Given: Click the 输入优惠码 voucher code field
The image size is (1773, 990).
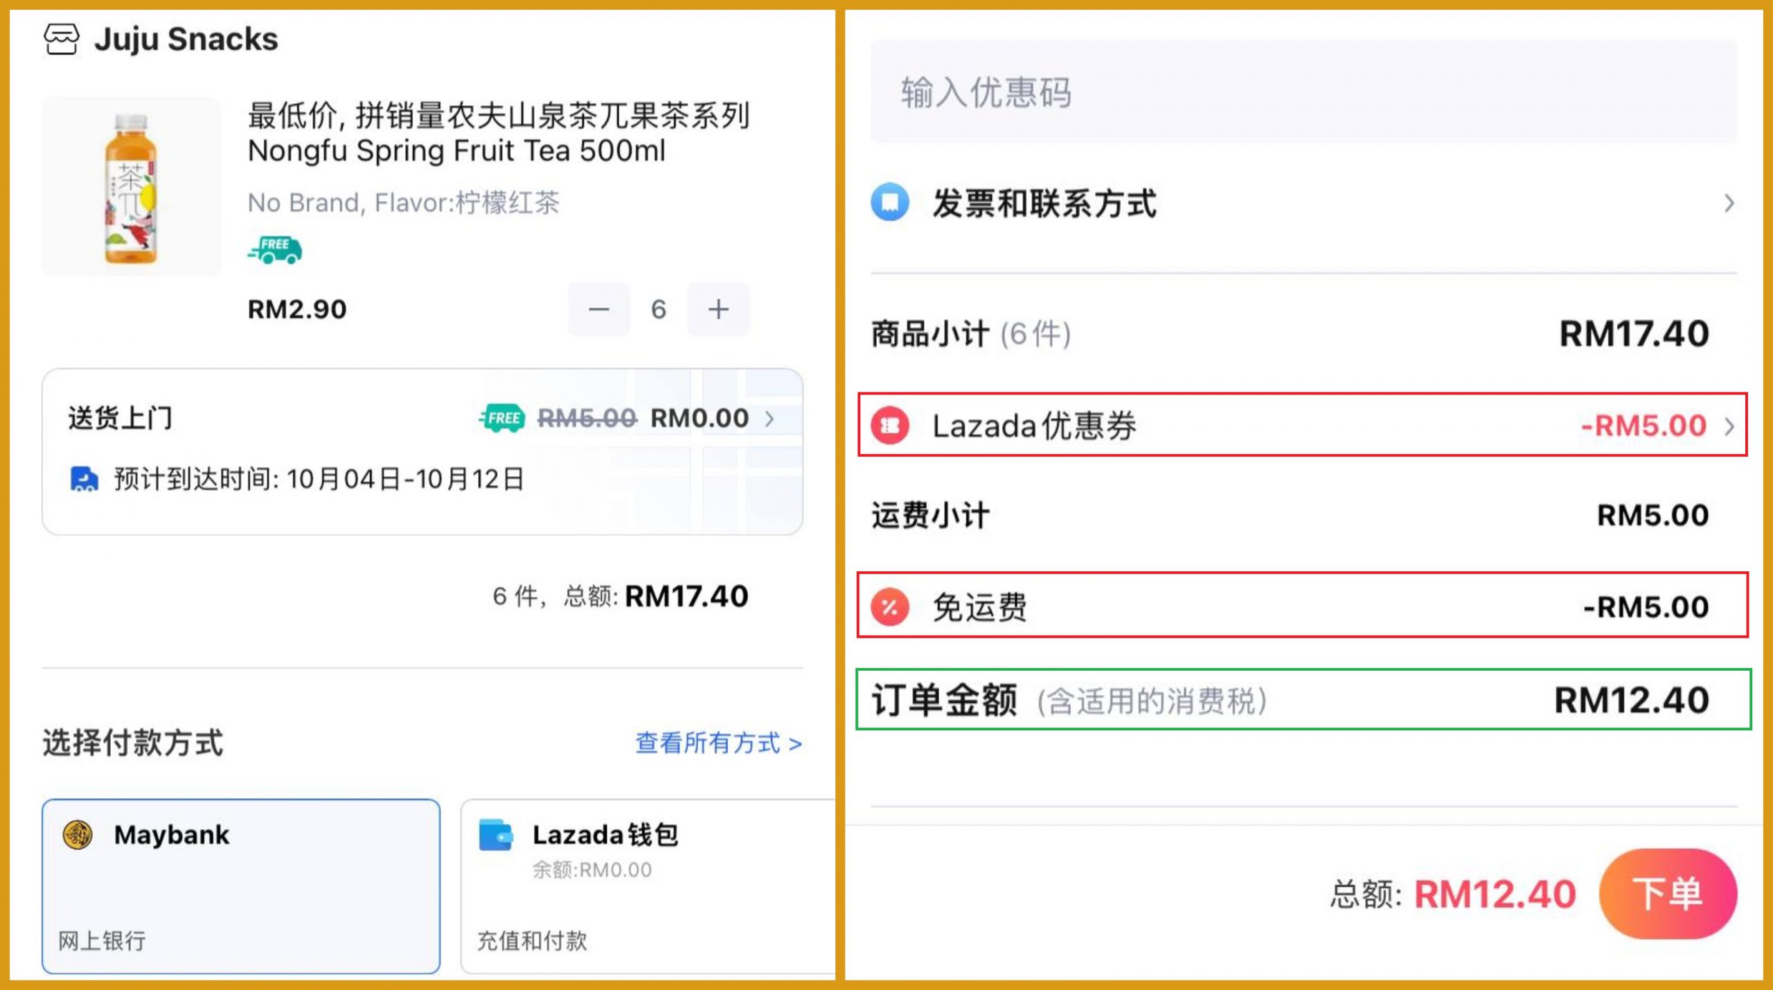Looking at the screenshot, I should coord(1303,91).
